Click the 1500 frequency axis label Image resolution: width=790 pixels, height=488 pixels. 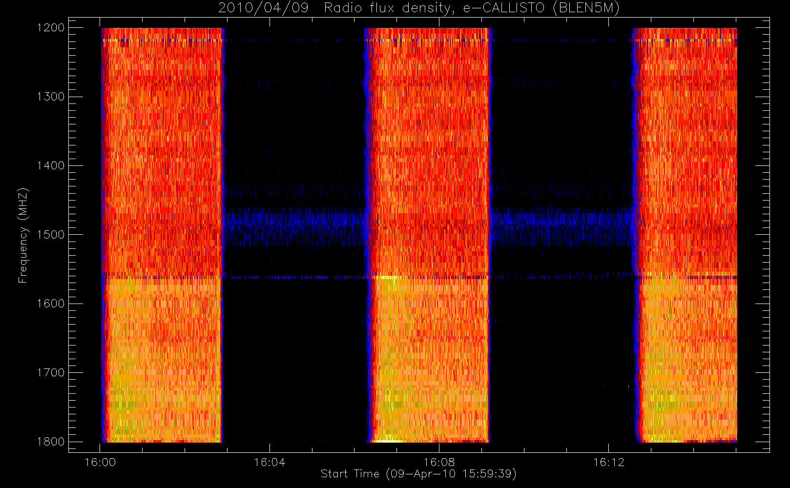[x=51, y=235]
